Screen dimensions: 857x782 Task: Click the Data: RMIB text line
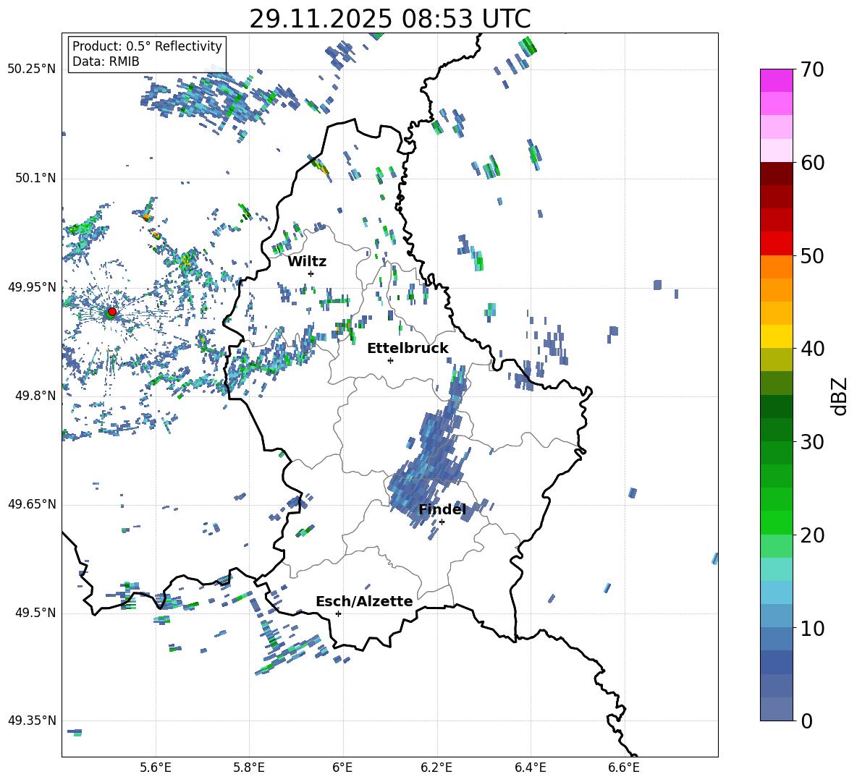(x=106, y=62)
